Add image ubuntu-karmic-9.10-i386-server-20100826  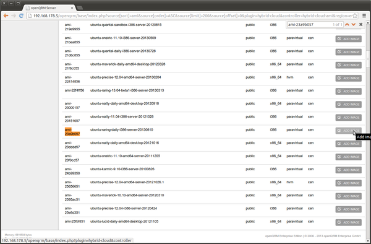point(348,170)
